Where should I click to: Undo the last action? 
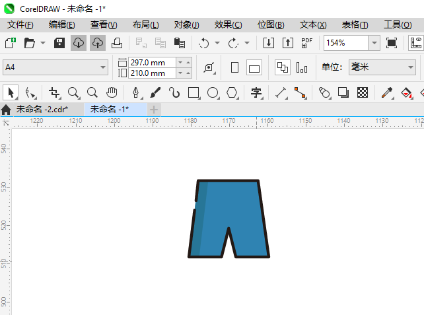click(x=203, y=43)
